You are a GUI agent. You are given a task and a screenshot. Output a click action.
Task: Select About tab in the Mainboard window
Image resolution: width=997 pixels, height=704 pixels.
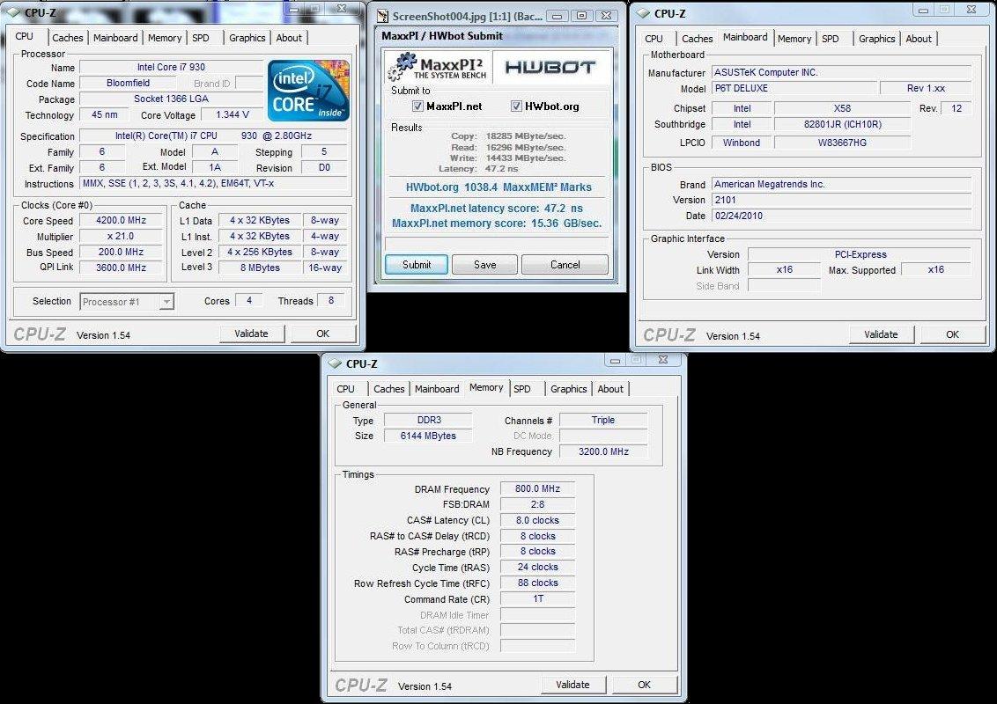click(919, 39)
